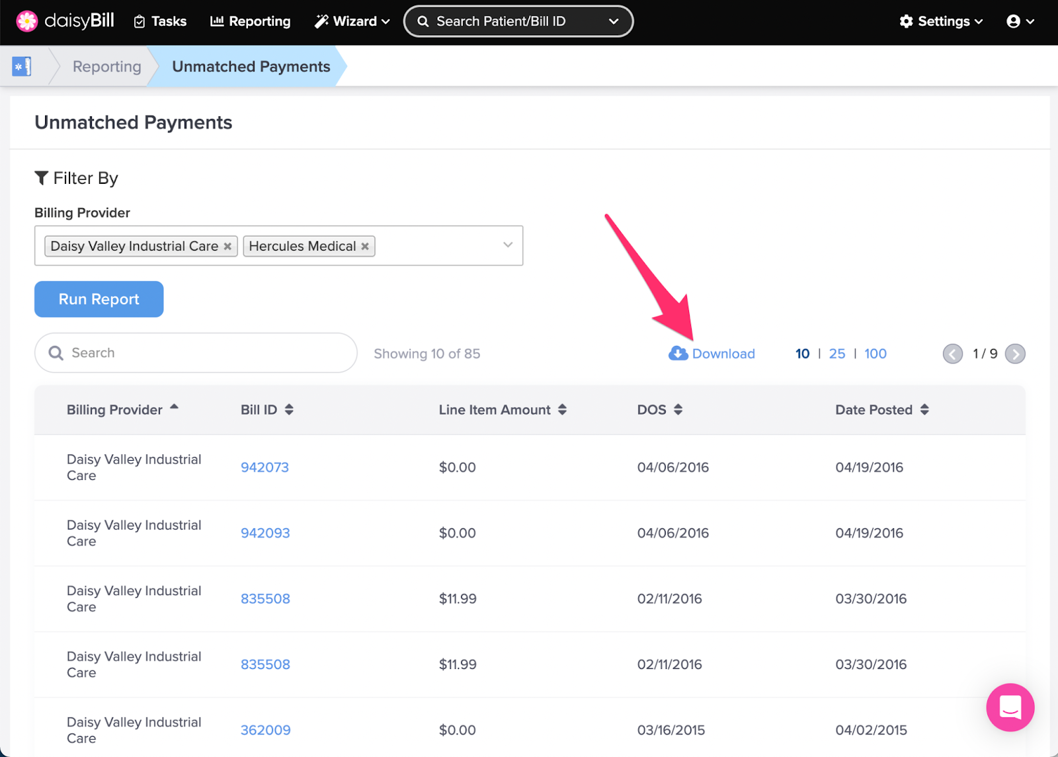Sort by Line Item Amount column
Image resolution: width=1058 pixels, height=757 pixels.
point(503,409)
